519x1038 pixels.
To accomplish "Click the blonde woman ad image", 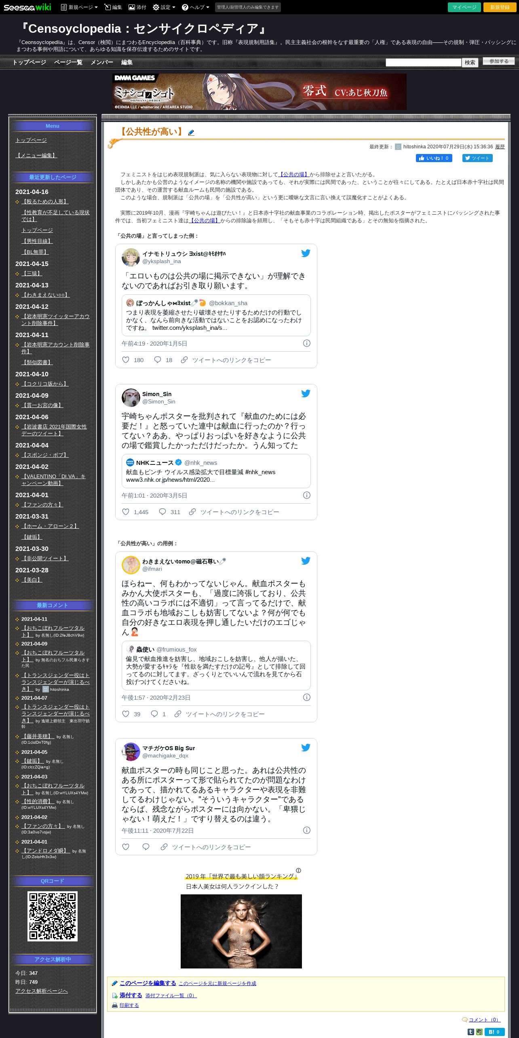I will [x=241, y=931].
